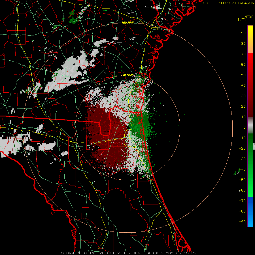The height and width of the screenshot is (255, 255).
Task: Click the Storm Relative Velocity caption text
Action: coord(129,253)
